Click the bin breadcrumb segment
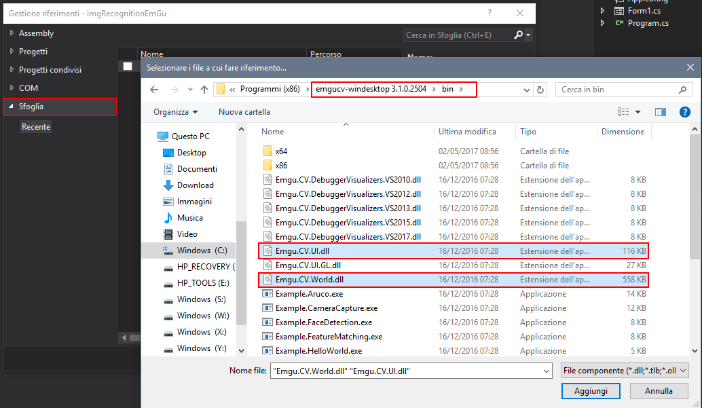The image size is (702, 408). (447, 89)
